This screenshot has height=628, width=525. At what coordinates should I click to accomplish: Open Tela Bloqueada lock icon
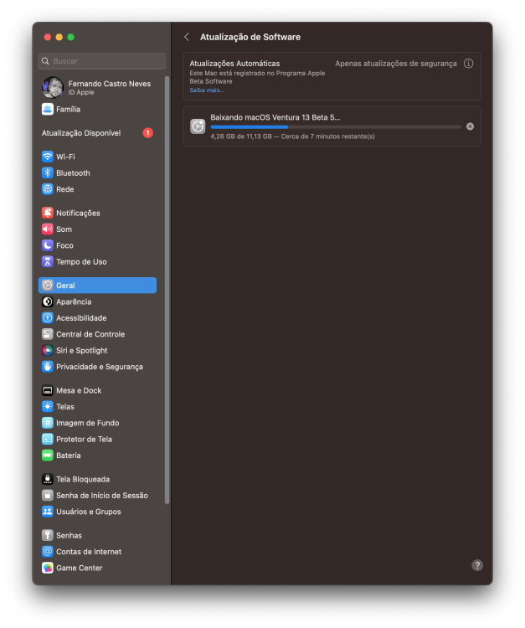coord(47,479)
